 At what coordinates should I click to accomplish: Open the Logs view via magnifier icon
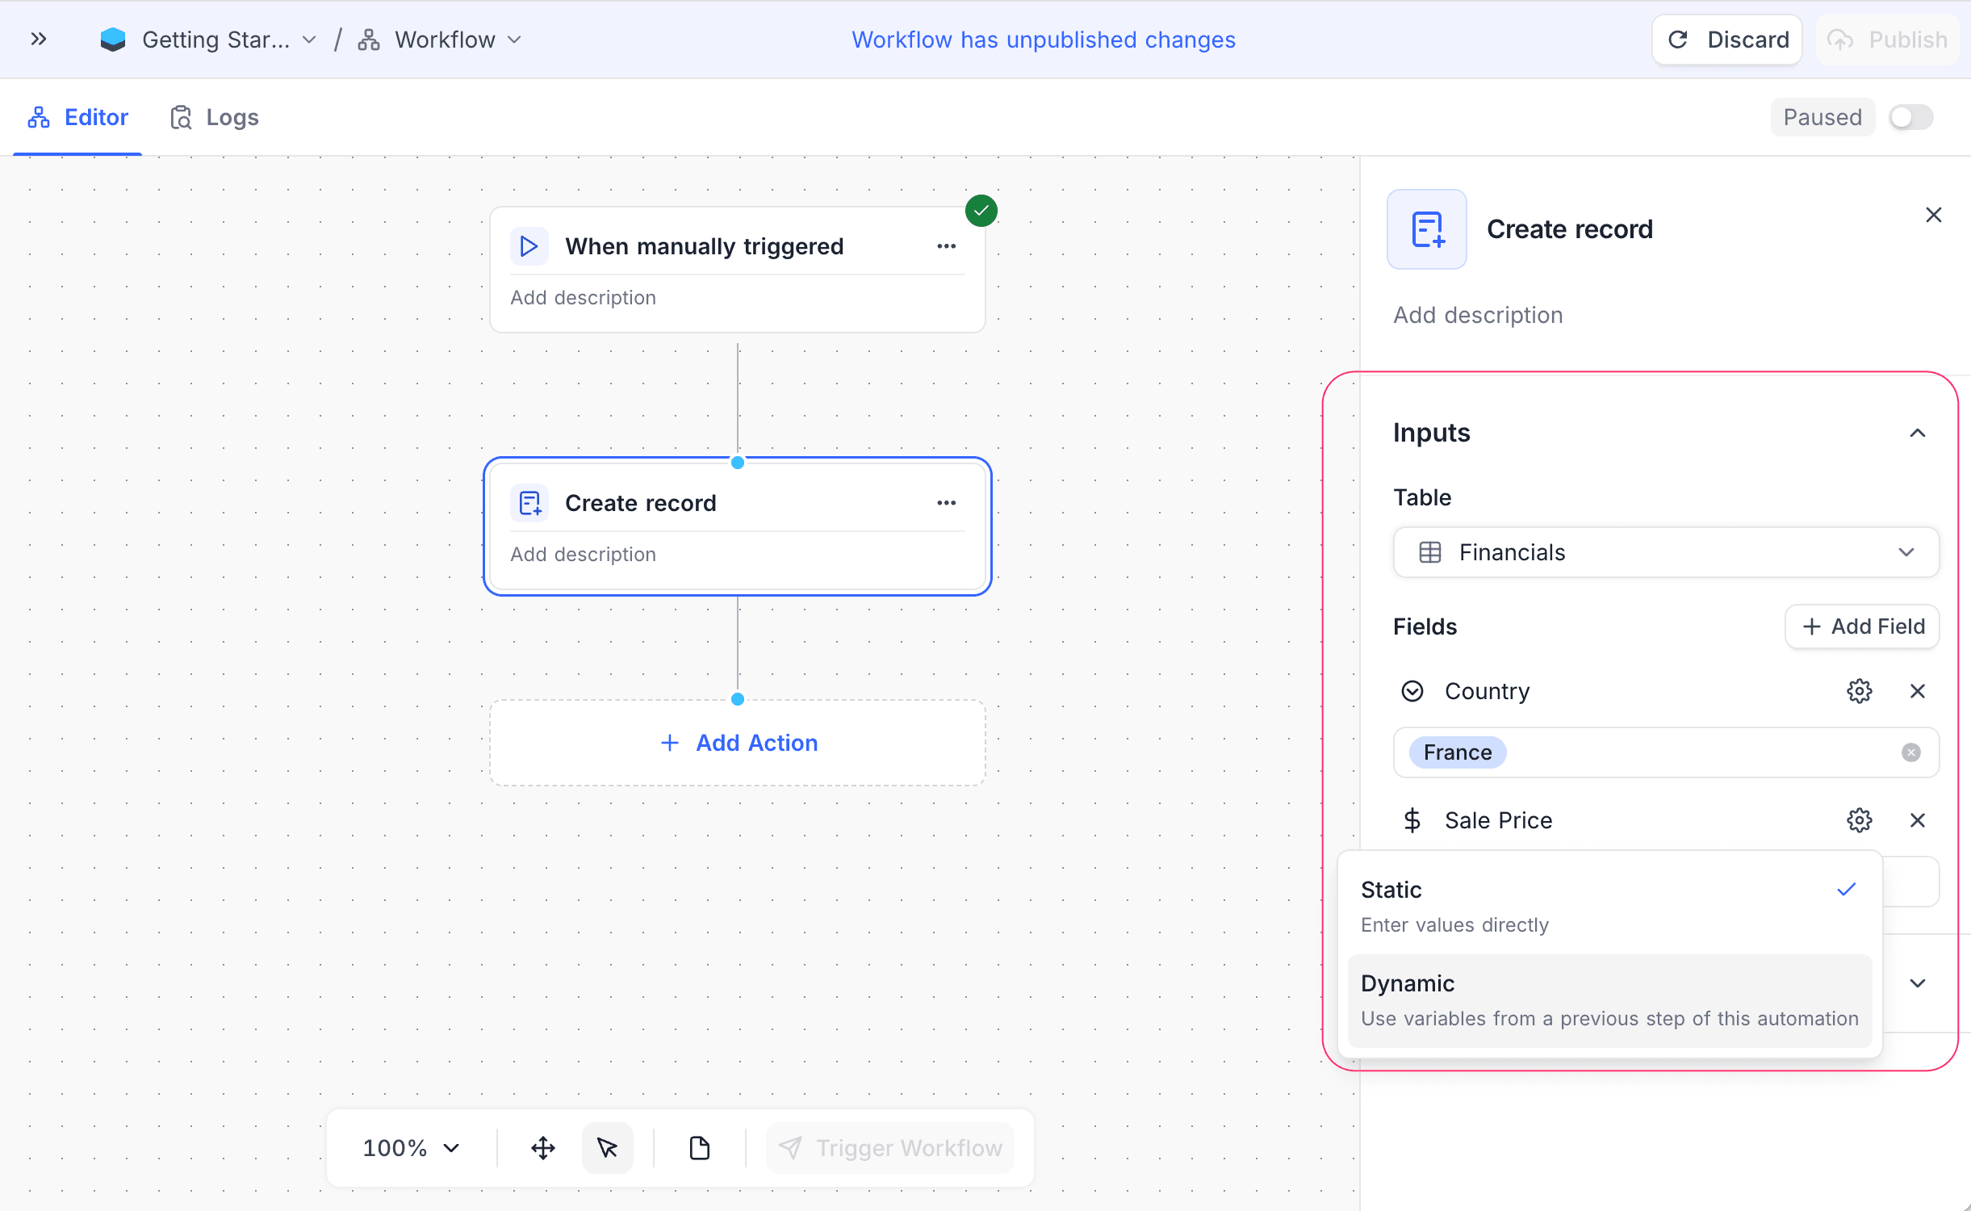pos(181,117)
